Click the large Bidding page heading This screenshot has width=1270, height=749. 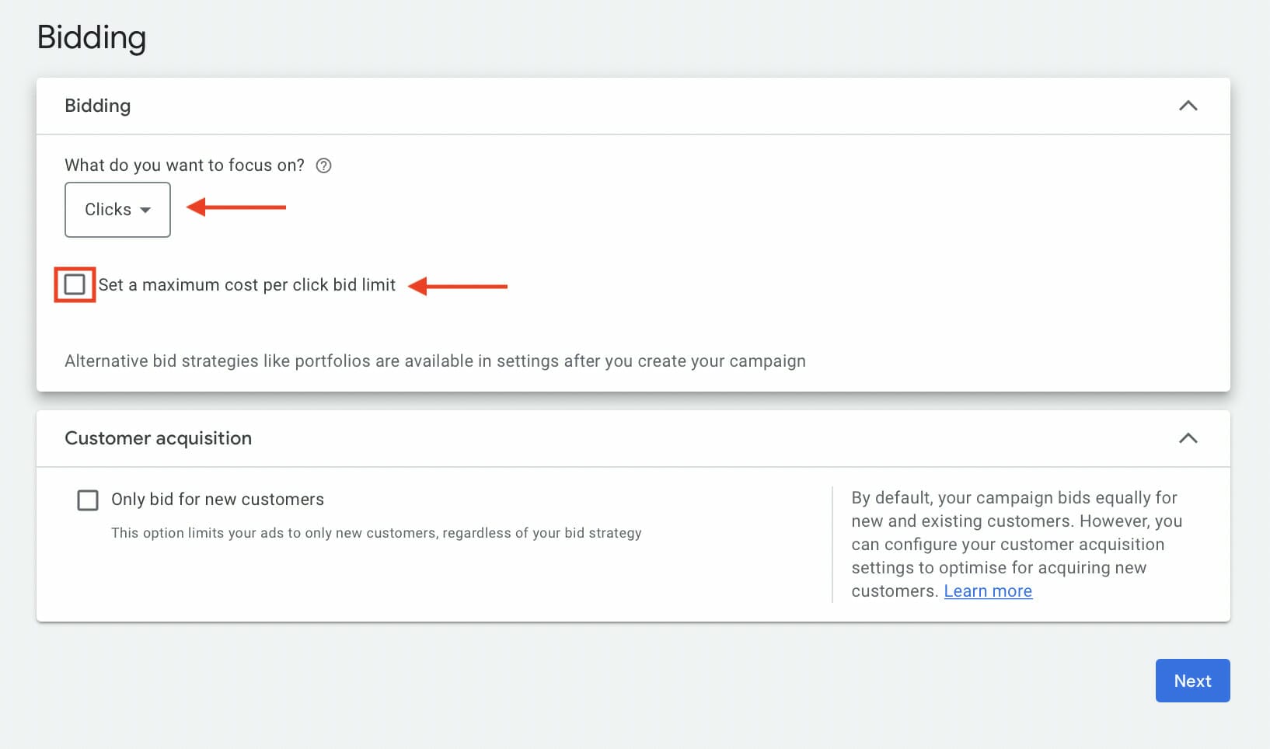pyautogui.click(x=92, y=37)
